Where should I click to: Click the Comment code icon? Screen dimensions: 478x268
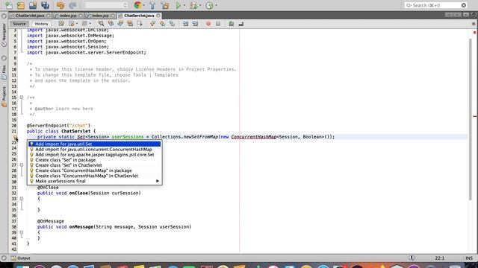pos(232,24)
